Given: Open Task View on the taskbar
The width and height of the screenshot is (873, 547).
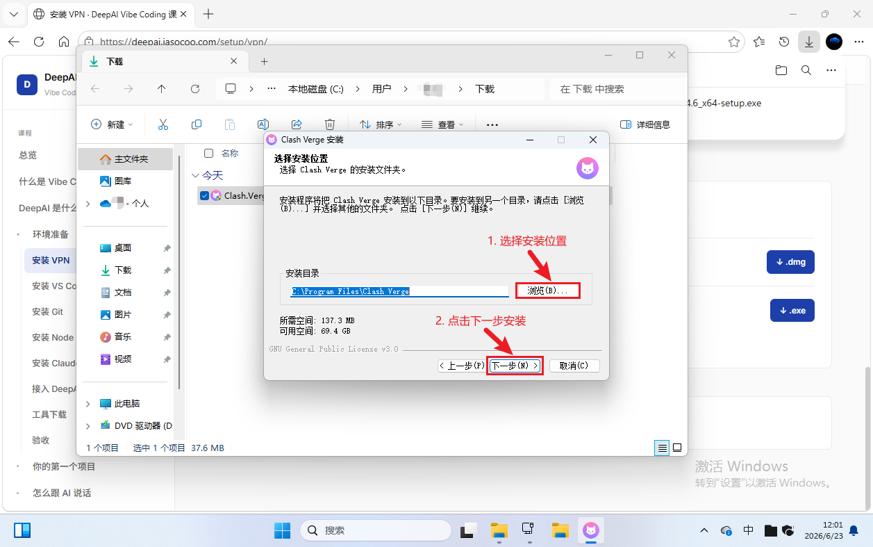Looking at the screenshot, I should (469, 530).
